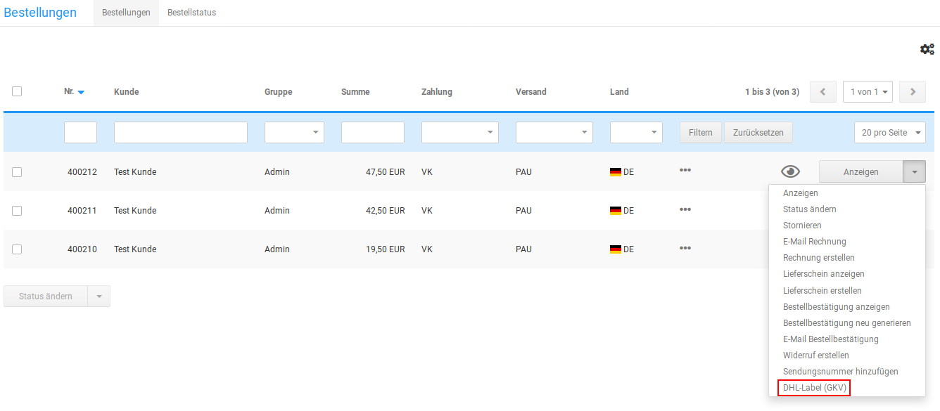
Task: Tick the checkbox for order 400212
Action: point(17,172)
